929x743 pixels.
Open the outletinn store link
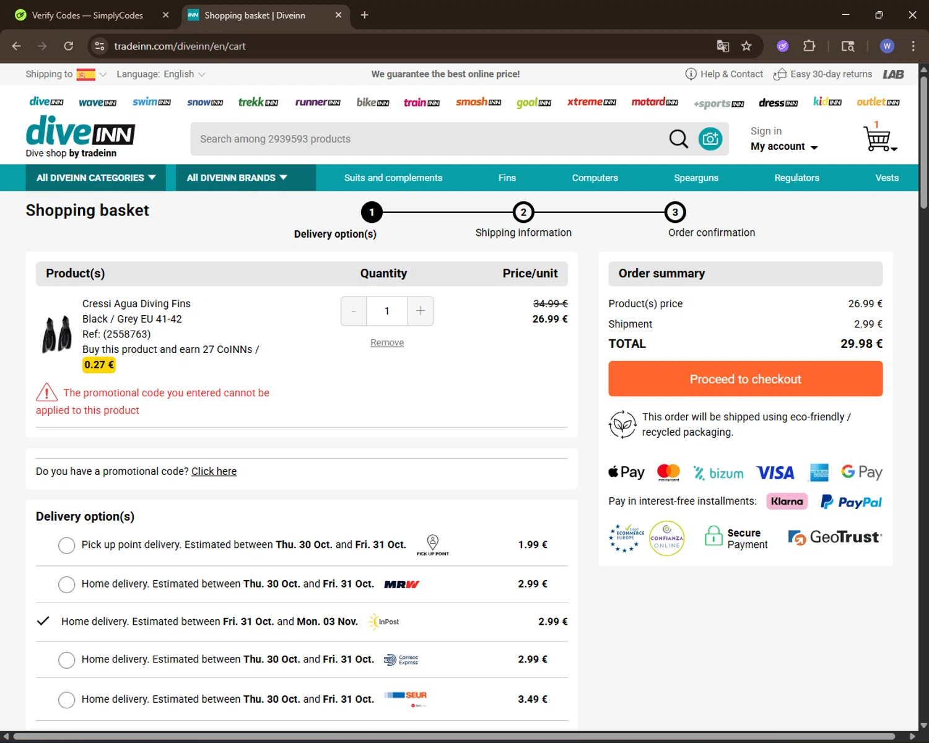point(878,102)
